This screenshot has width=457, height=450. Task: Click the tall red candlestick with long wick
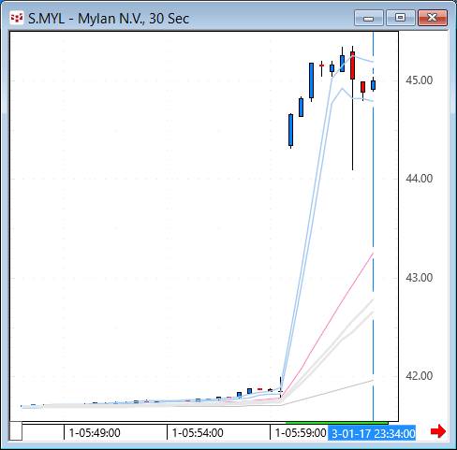[x=352, y=65]
